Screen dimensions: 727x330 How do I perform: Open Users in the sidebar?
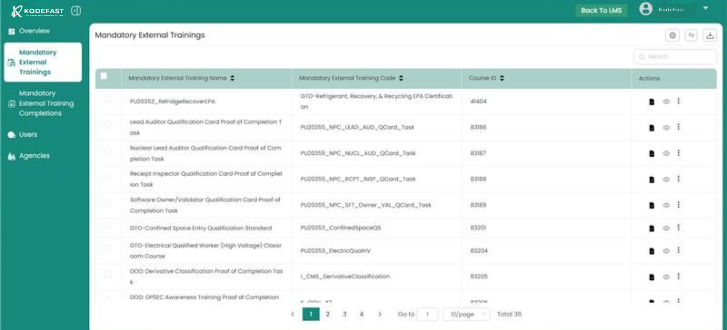(x=28, y=134)
